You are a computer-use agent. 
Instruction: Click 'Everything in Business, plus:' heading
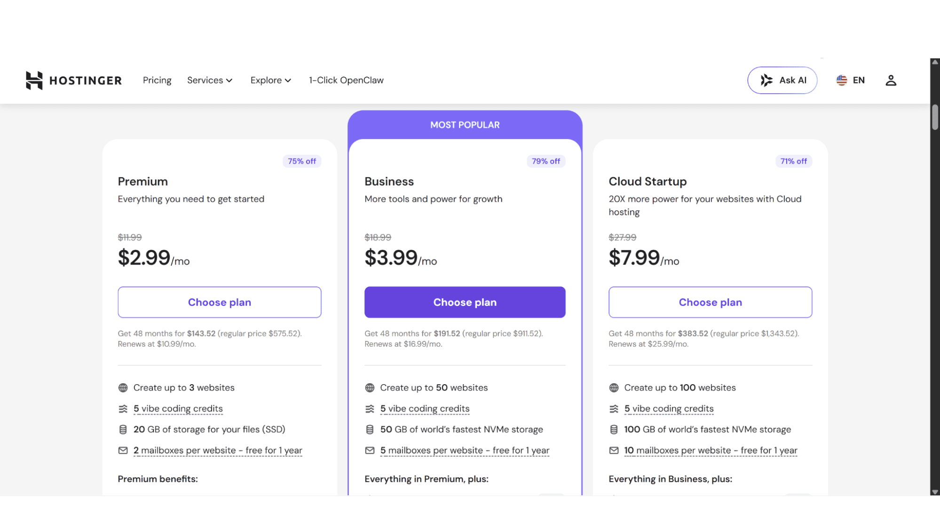671,479
